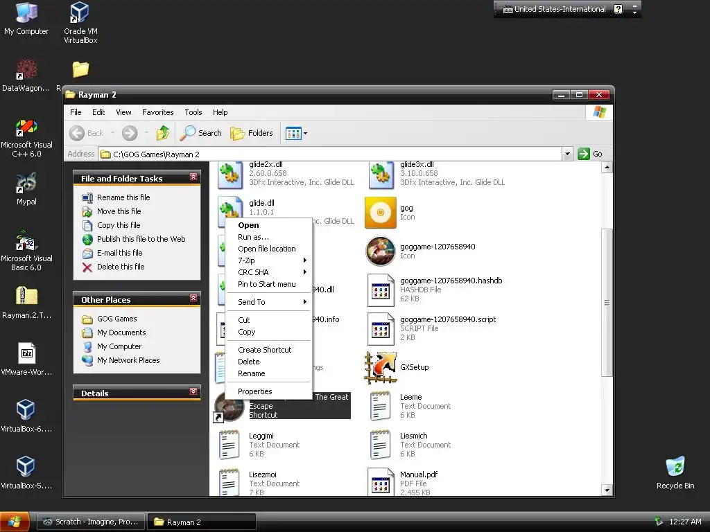Click the address bar path field
Viewport: 710px width, 532px height.
tap(330, 154)
